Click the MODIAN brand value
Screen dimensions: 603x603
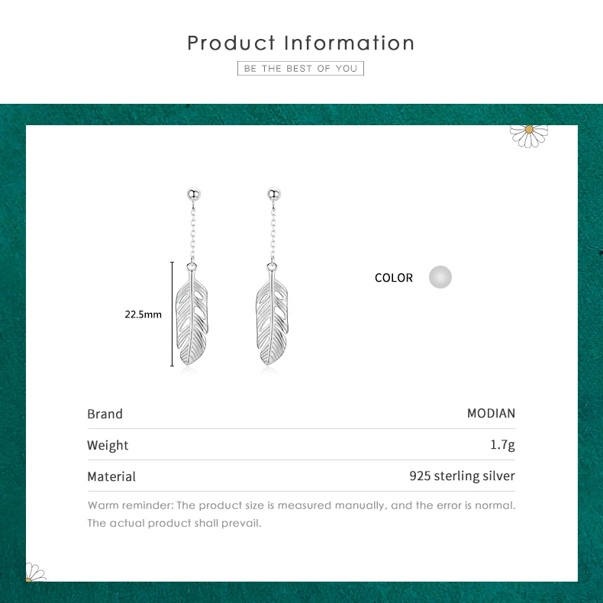[x=491, y=414]
